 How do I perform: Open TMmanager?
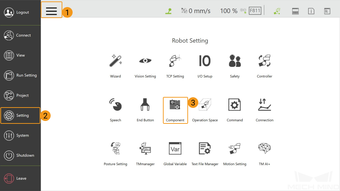145,154
